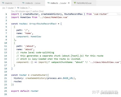The width and height of the screenshot is (121, 97).
Task: Click line number 4 in the gutter
Action: pyautogui.click(x=6, y=24)
